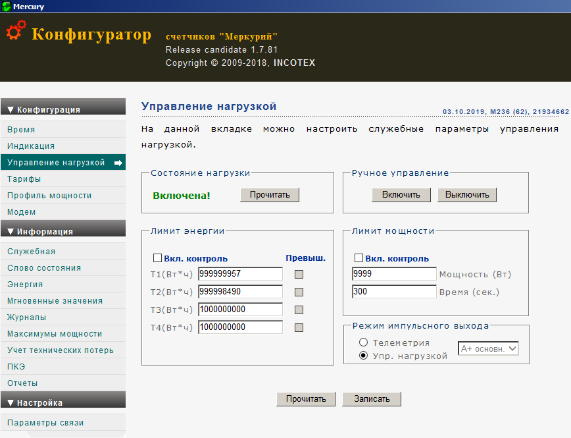Click Прочитать in Состояние нагрузки
Screen dimensions: 571x438
(x=270, y=195)
